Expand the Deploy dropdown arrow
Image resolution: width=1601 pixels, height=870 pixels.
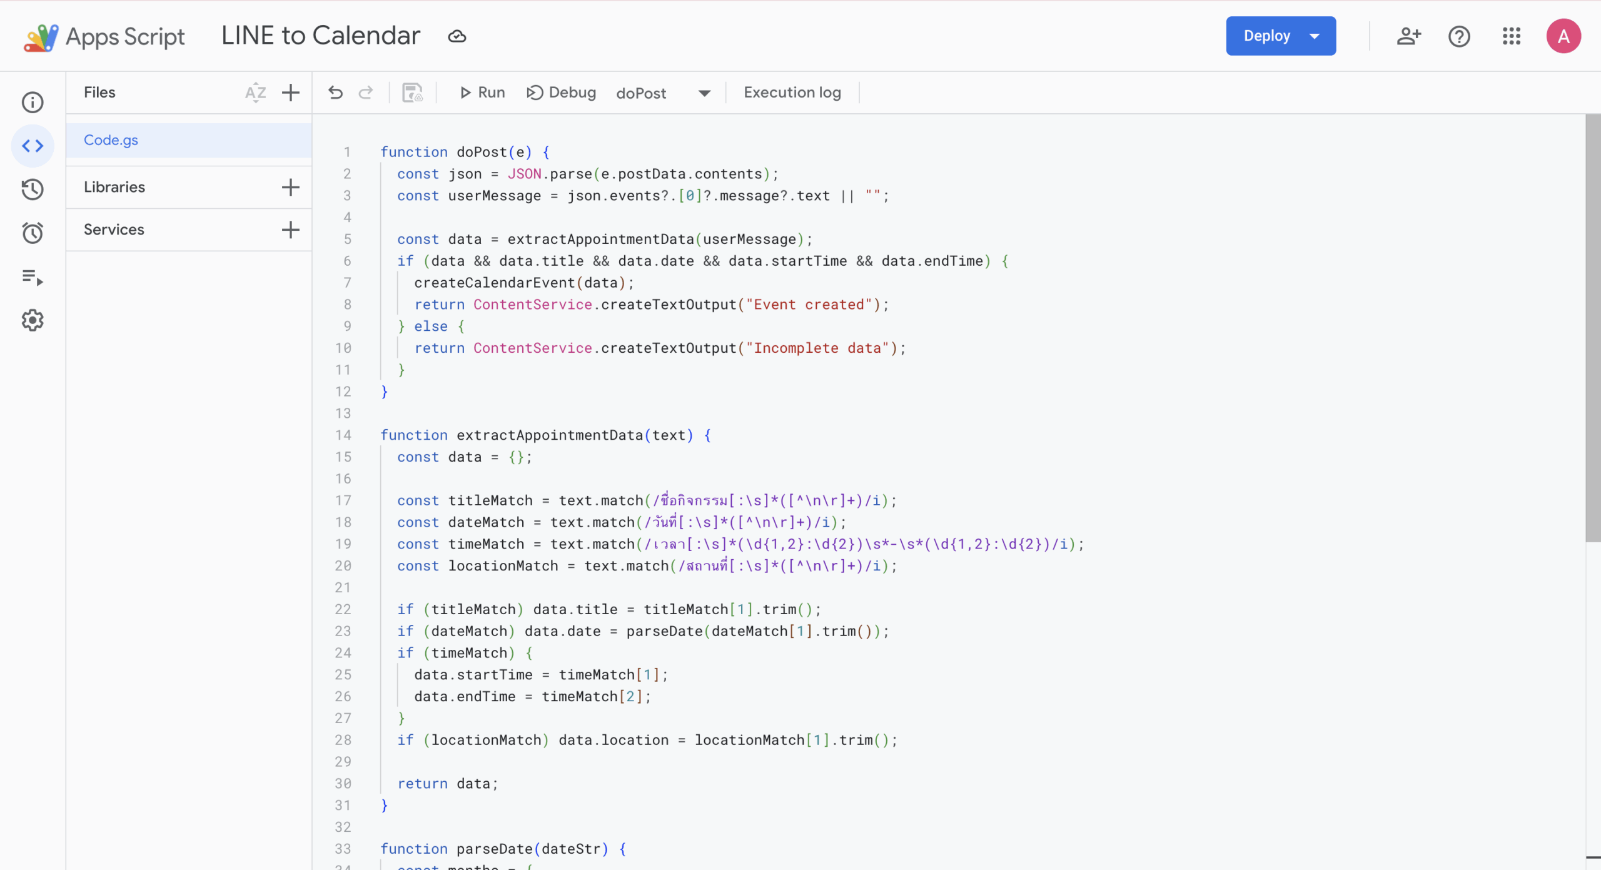[x=1315, y=36]
